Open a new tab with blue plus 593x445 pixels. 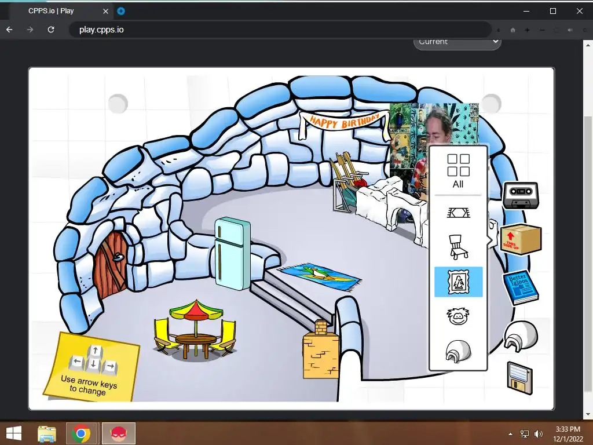[x=120, y=11]
